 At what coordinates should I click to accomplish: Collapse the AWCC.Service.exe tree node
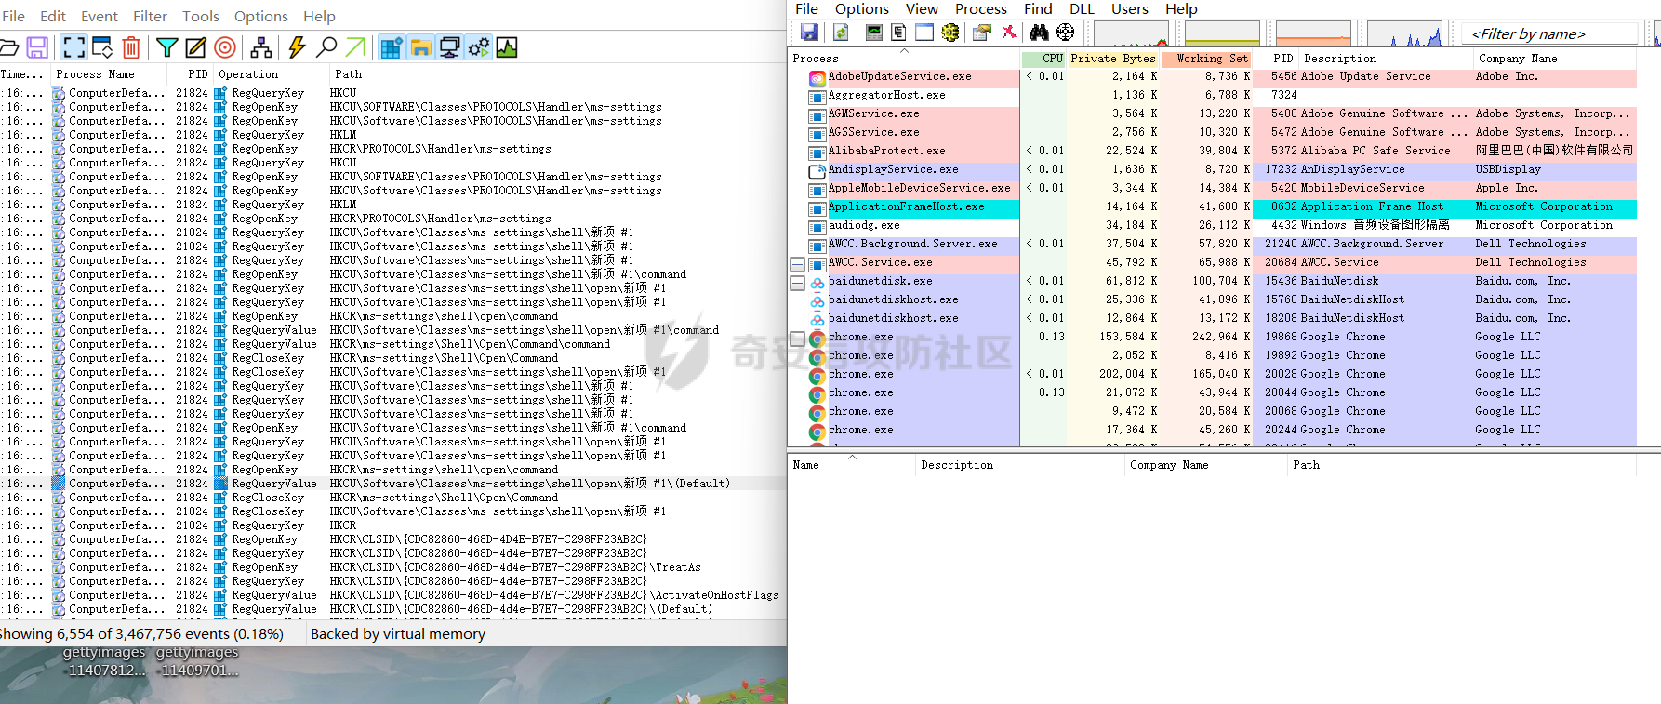coord(797,264)
